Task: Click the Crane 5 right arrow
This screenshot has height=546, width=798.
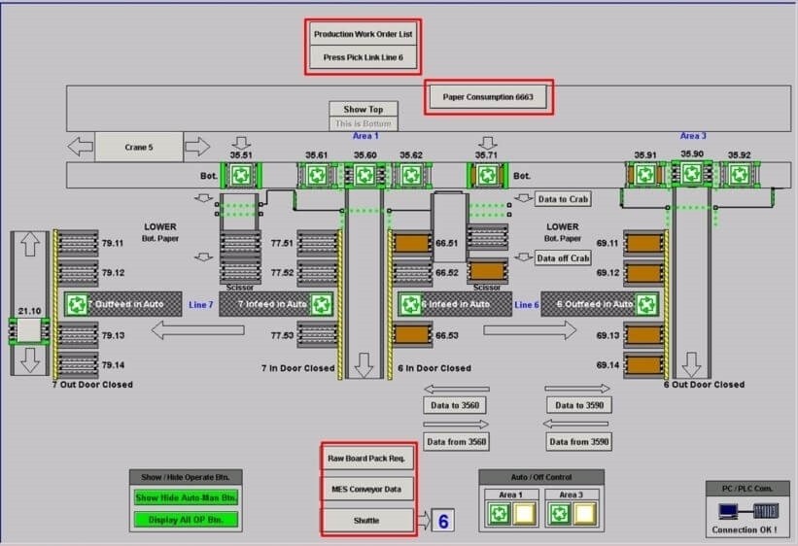Action: tap(197, 147)
